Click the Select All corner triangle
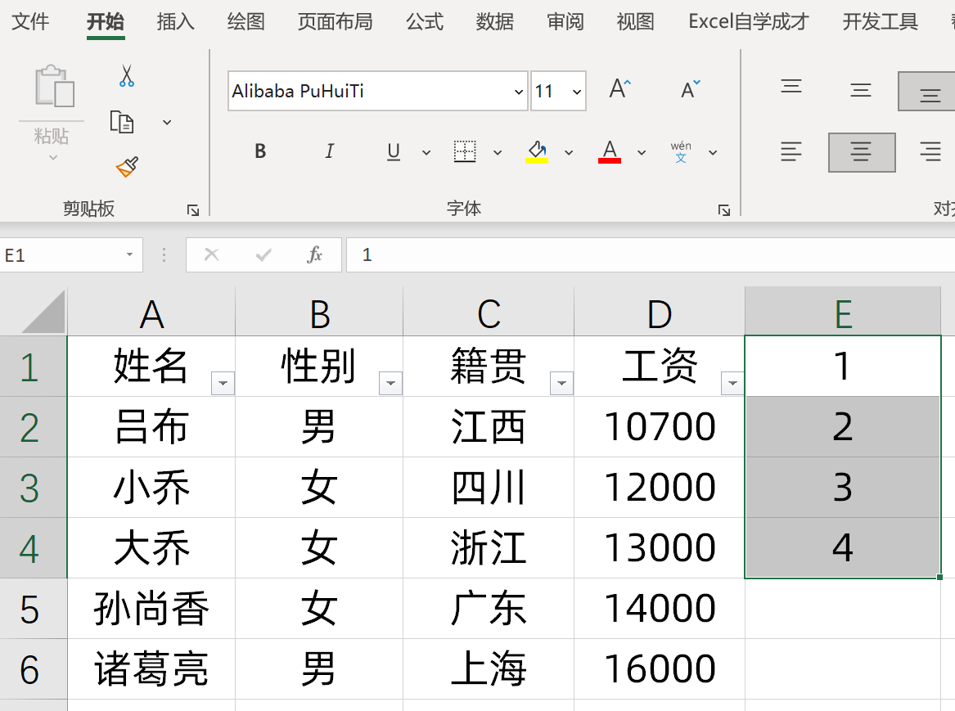The width and height of the screenshot is (955, 711). [x=44, y=312]
